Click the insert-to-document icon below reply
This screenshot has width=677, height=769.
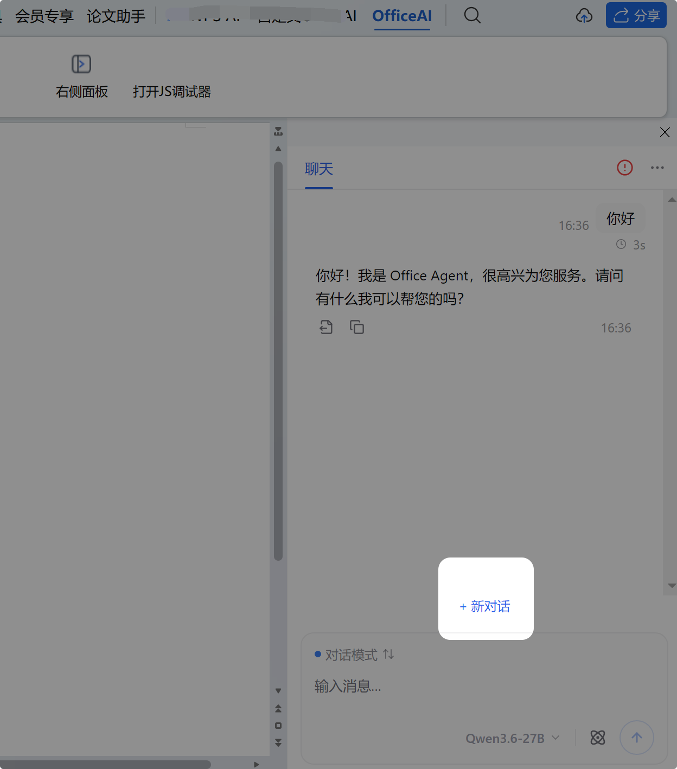(326, 327)
